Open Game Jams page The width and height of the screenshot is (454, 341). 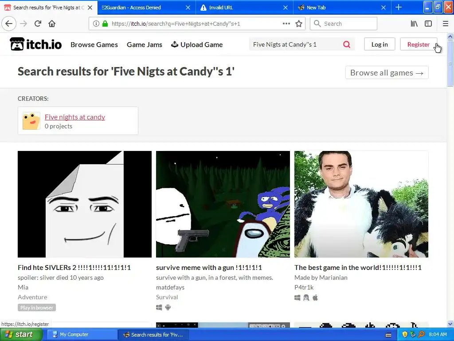pos(145,45)
